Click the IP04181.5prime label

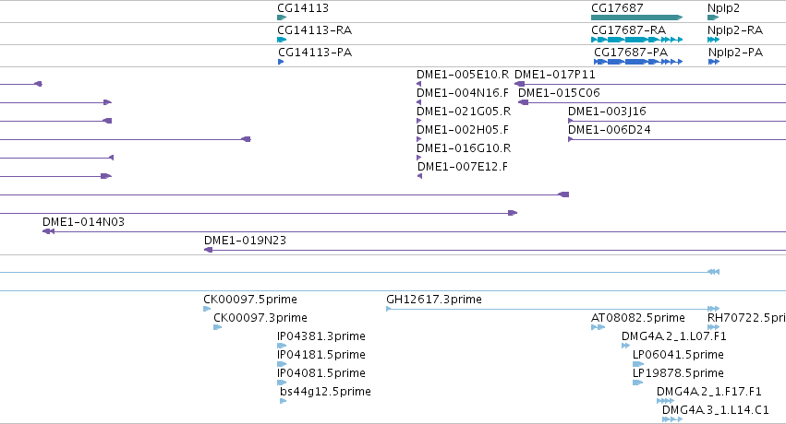pos(321,355)
